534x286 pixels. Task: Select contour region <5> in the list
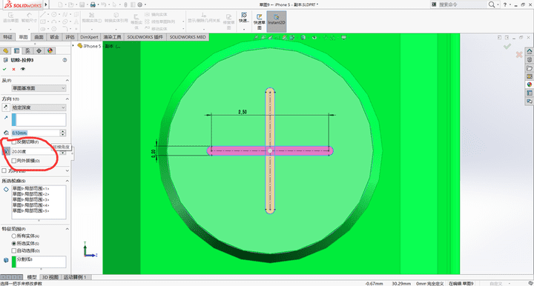[31, 211]
